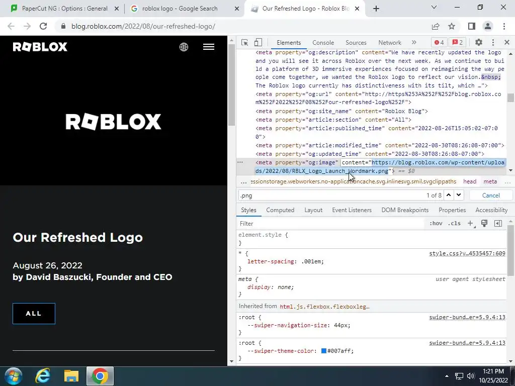Go to next search result arrow
The width and height of the screenshot is (515, 386).
(459, 195)
